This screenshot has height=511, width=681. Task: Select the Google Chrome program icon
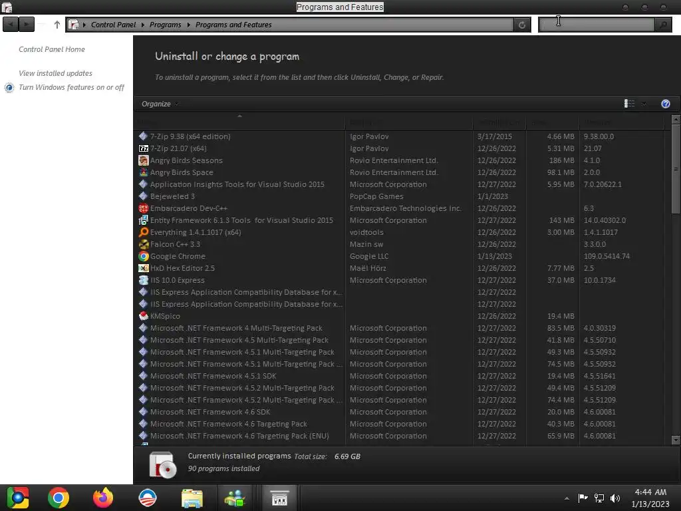pyautogui.click(x=144, y=256)
